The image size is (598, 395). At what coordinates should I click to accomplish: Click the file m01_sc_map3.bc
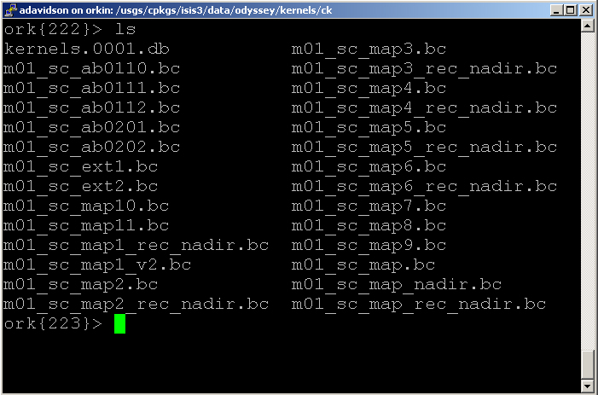point(369,49)
